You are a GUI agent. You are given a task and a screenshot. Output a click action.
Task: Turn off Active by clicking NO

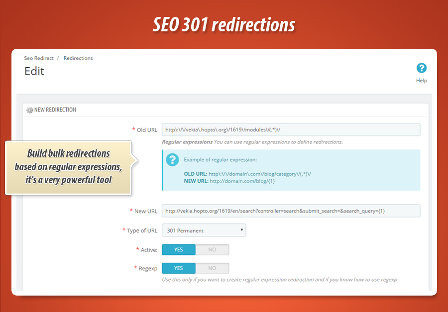tap(212, 249)
